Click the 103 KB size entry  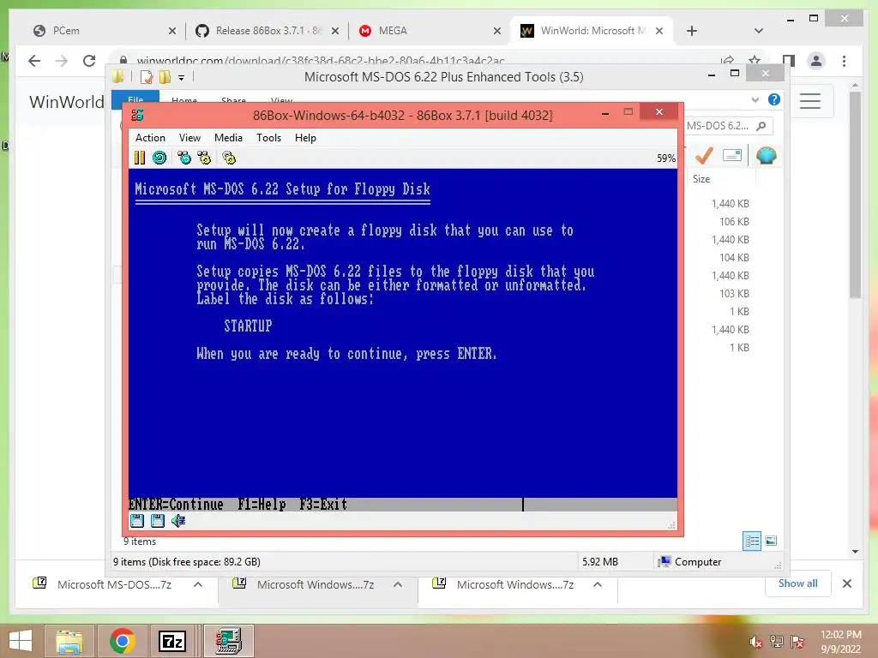pos(734,294)
